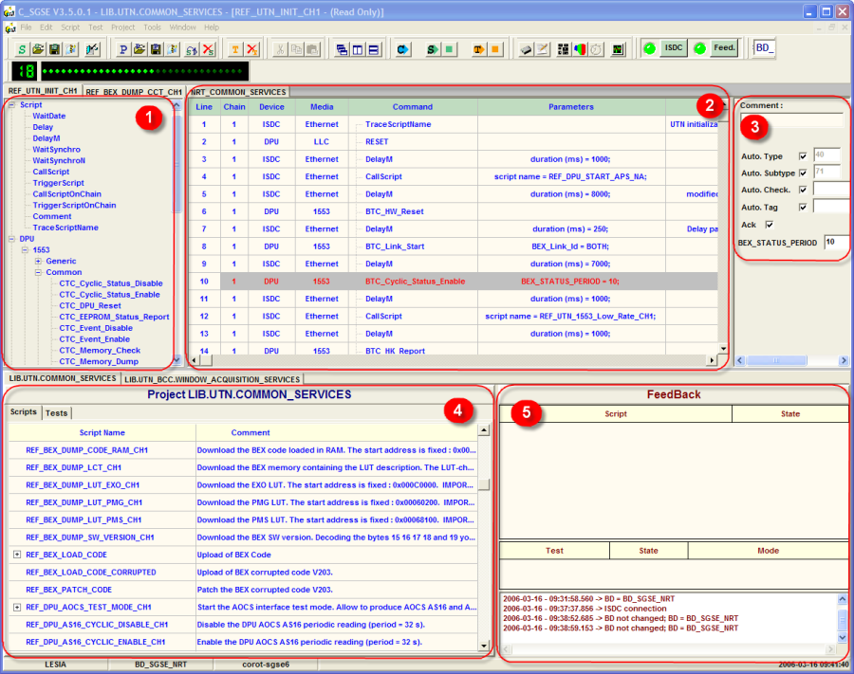Click the Feed. button in toolbar

coord(724,48)
